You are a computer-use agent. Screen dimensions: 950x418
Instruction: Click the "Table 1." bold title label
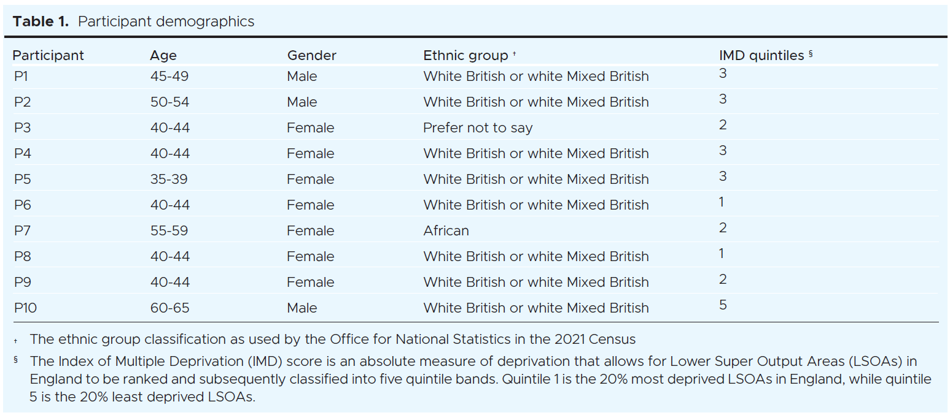tap(42, 22)
